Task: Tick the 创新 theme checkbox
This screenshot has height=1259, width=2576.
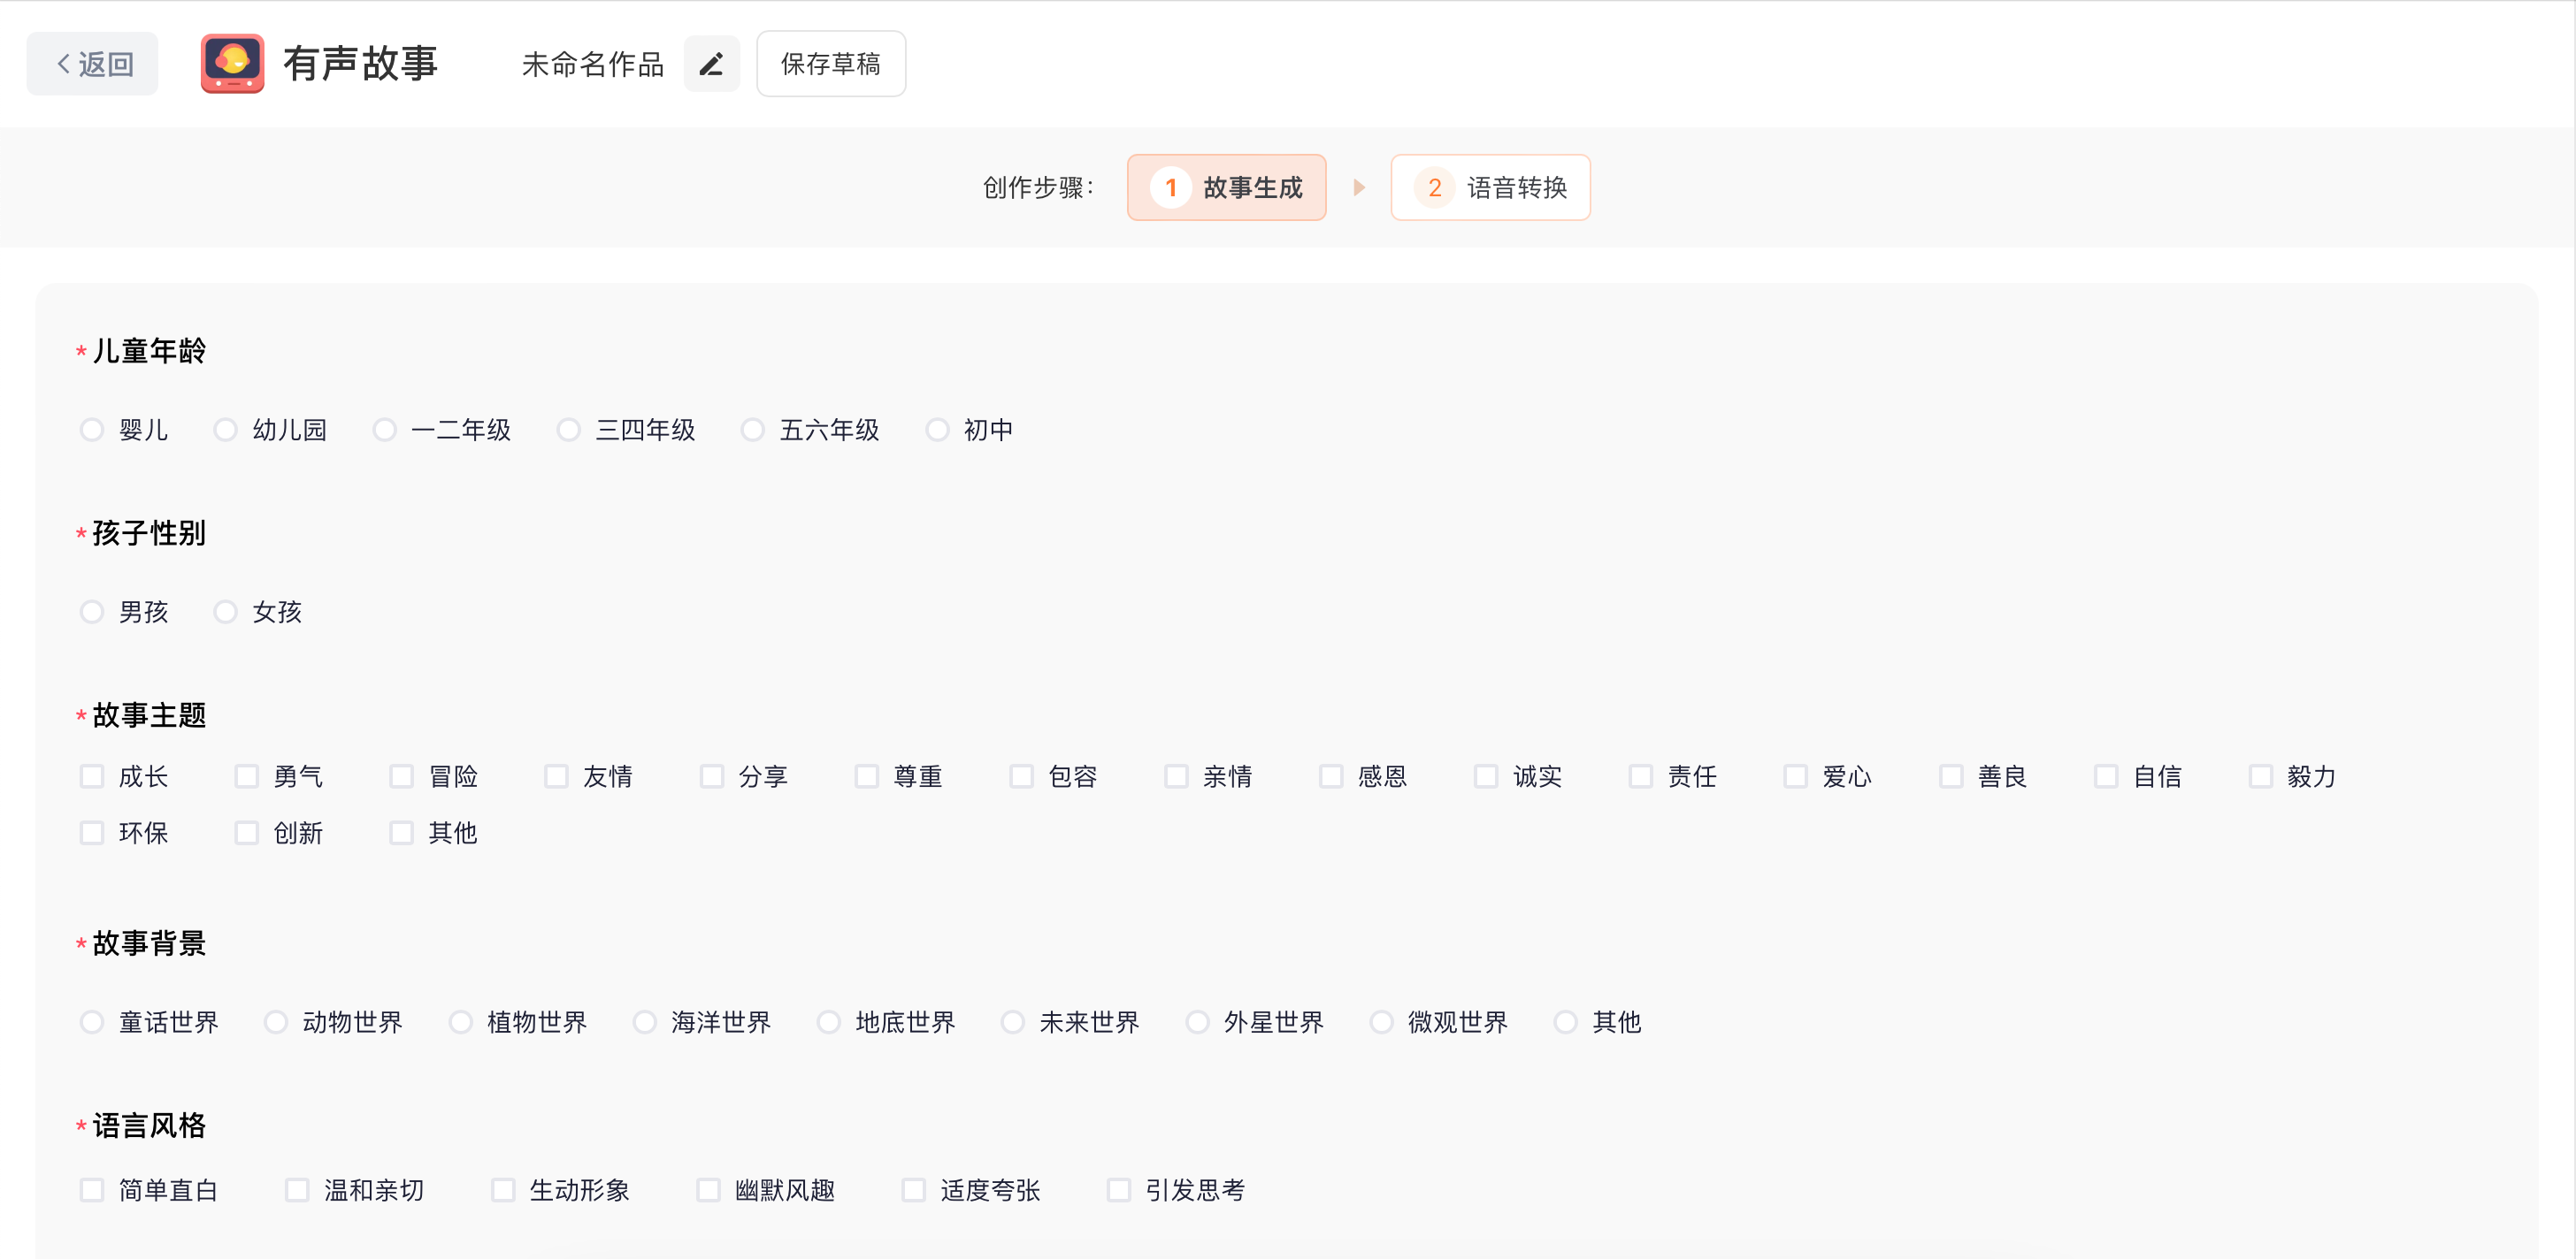Action: coord(247,834)
